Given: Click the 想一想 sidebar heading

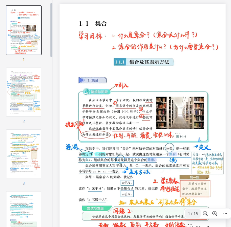Looking at the screenshot, I should pyautogui.click(x=194, y=177).
